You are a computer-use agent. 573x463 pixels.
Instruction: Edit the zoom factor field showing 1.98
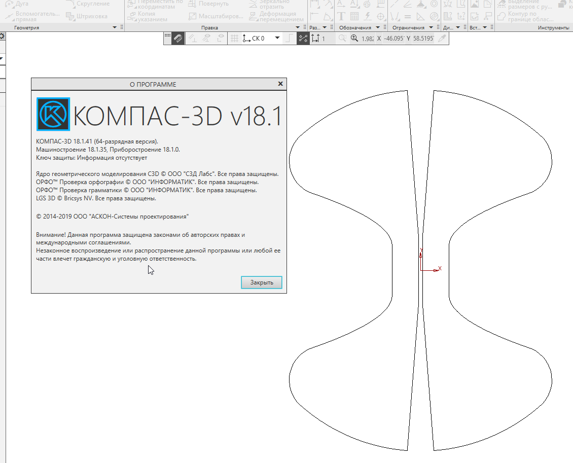coord(368,39)
